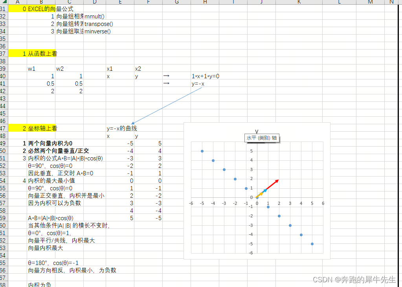The image size is (402, 287).
Task: Click the arrow symbol in row 40
Action: pos(166,75)
